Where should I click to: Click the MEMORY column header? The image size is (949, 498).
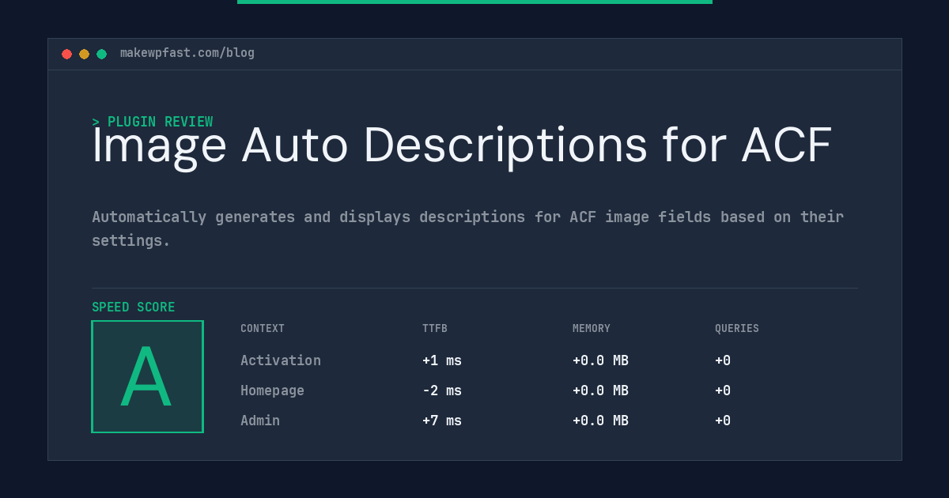point(592,328)
